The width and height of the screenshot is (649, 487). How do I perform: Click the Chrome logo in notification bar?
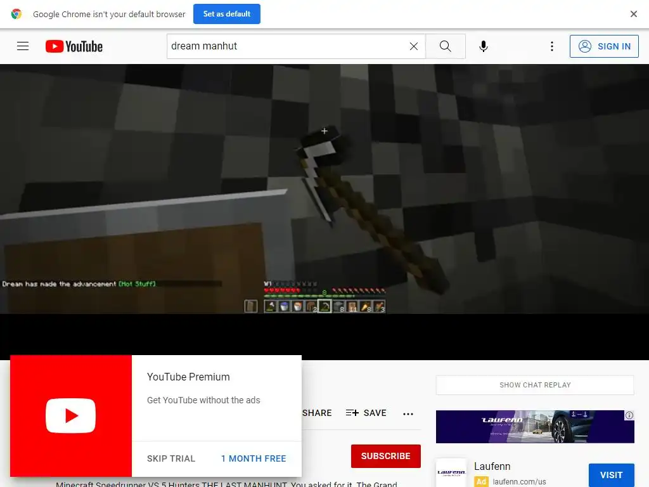point(16,14)
